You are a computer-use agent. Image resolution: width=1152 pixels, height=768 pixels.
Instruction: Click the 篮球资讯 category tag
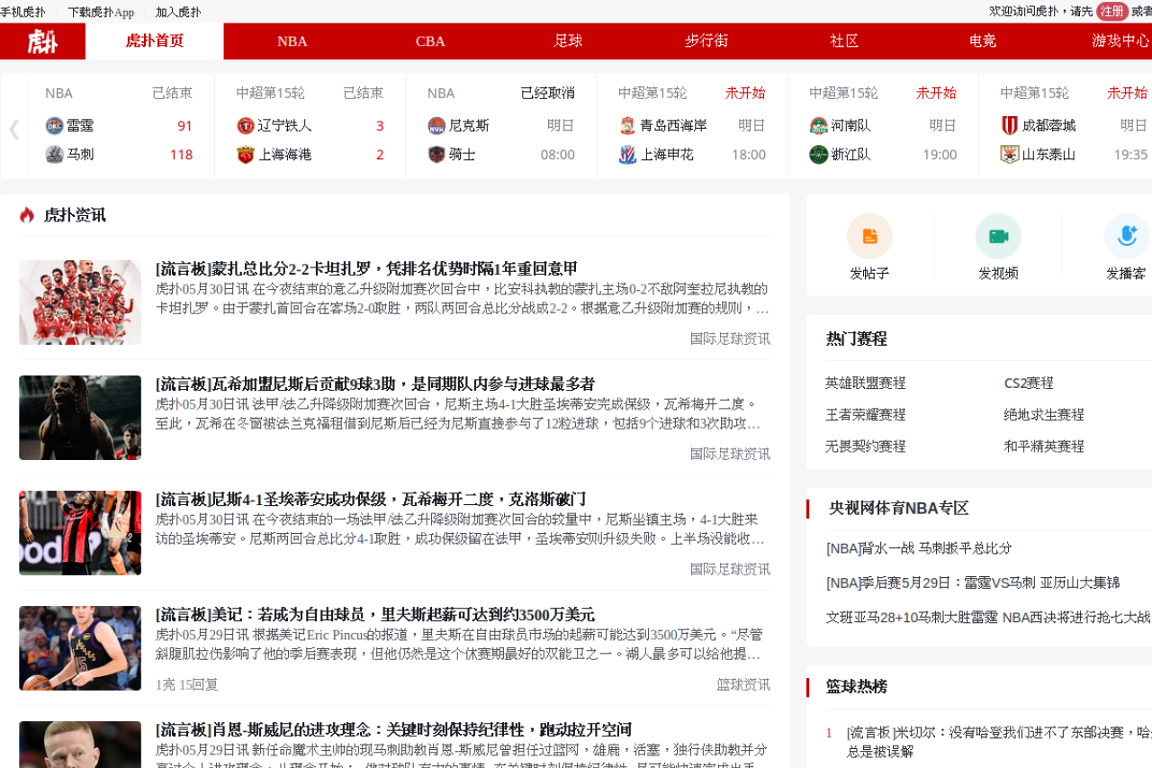[x=743, y=684]
